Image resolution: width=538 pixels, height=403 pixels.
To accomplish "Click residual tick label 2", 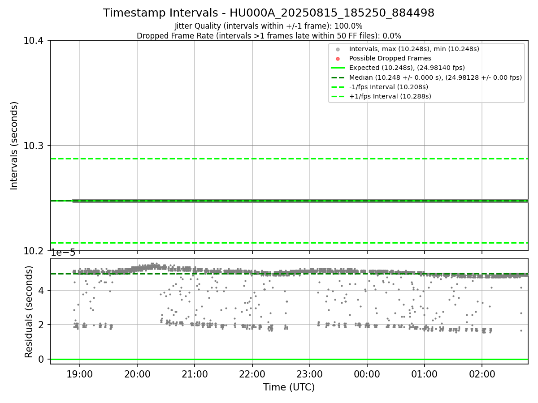I will tap(41, 325).
